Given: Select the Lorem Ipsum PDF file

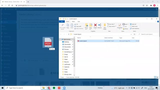Looking at the screenshot, I should [108, 41].
